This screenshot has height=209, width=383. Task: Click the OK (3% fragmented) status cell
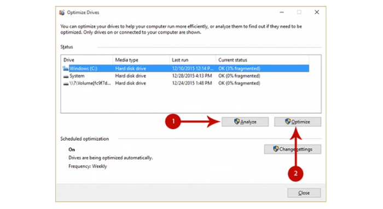click(239, 68)
